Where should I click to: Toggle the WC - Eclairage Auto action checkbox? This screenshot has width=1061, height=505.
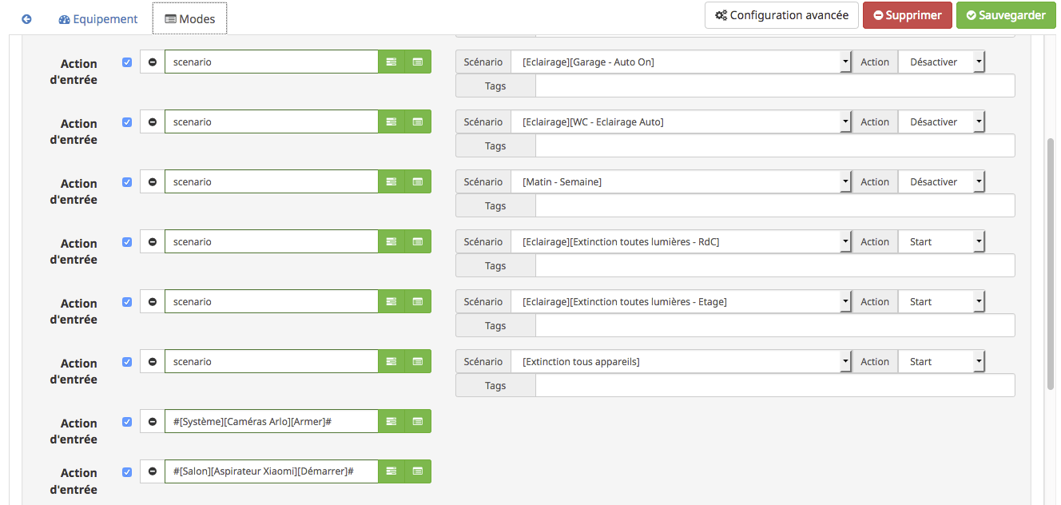click(x=127, y=121)
